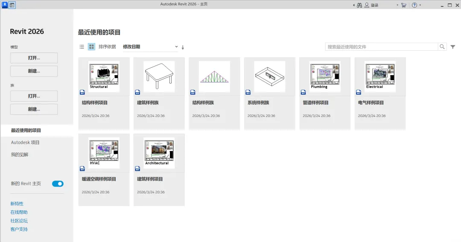Open the HVAC sample project thumbnail
This screenshot has width=461, height=242.
(104, 153)
